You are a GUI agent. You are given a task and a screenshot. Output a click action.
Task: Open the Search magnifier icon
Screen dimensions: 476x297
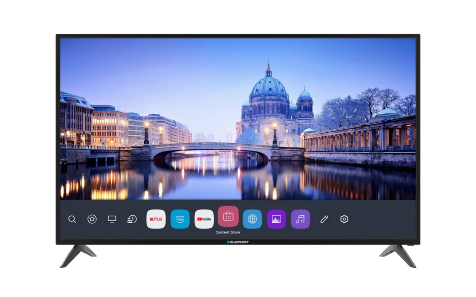[72, 219]
